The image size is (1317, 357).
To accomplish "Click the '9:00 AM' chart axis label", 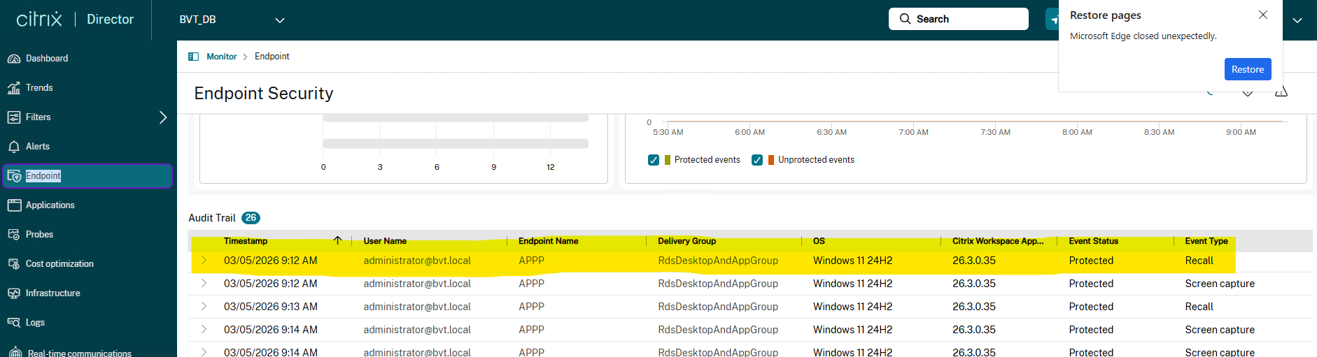I will pos(1241,132).
